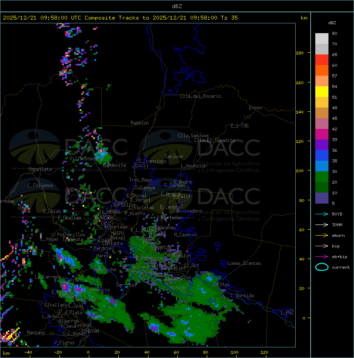Viewport: 354px width, 358px height.
Task: Click the 'C_Guido' map label
Action: [52, 211]
